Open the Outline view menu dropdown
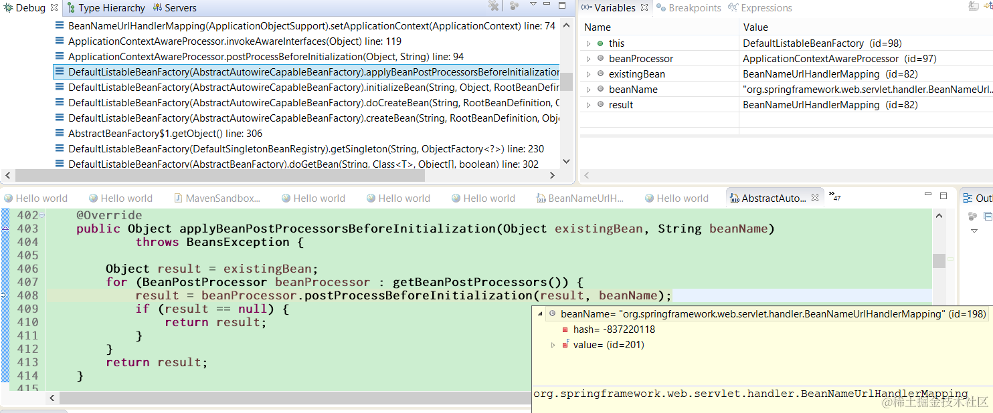993x413 pixels. point(974,231)
